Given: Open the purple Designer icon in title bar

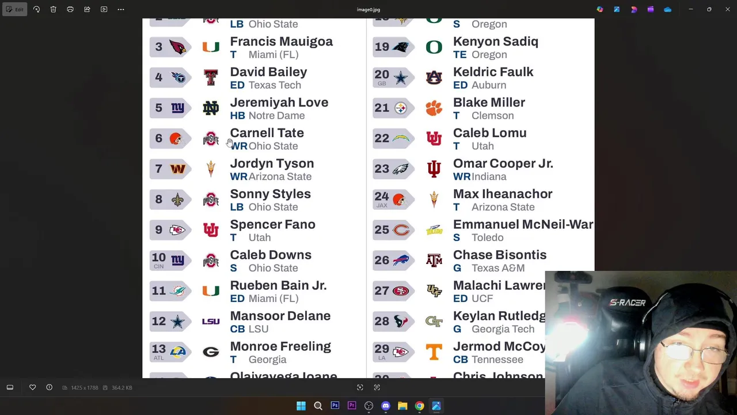Looking at the screenshot, I should pyautogui.click(x=634, y=9).
